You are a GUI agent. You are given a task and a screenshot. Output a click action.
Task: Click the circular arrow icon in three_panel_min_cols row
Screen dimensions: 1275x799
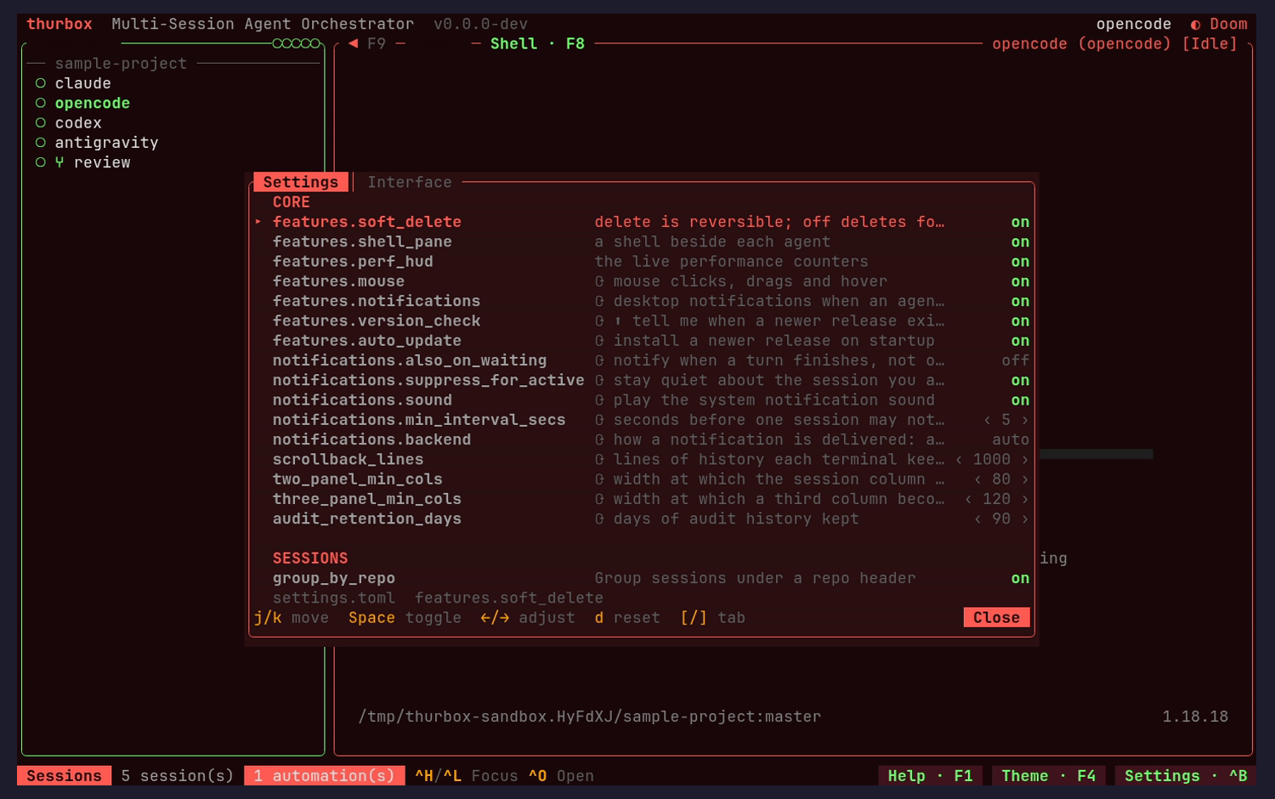point(599,499)
